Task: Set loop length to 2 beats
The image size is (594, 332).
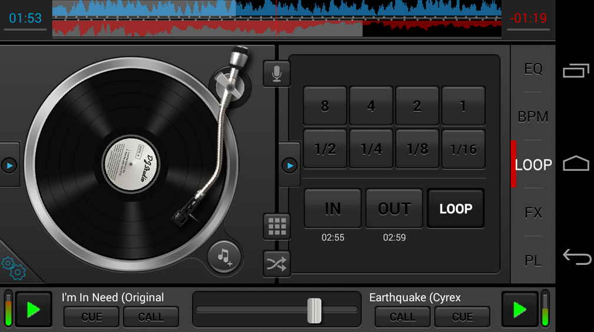Action: tap(417, 106)
